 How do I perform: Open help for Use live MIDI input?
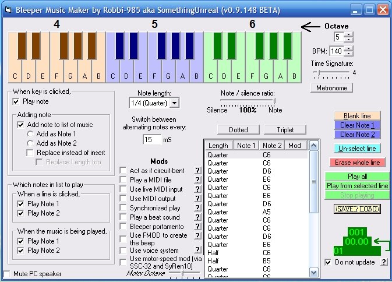(197, 189)
